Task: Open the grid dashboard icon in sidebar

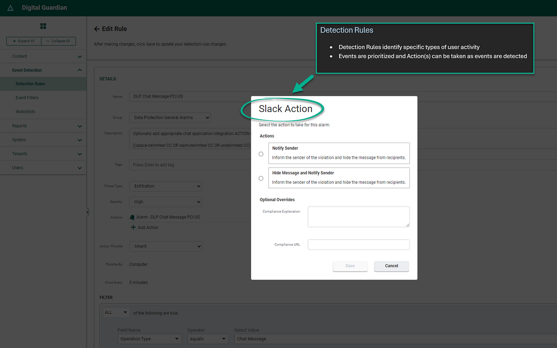Action: (x=43, y=26)
